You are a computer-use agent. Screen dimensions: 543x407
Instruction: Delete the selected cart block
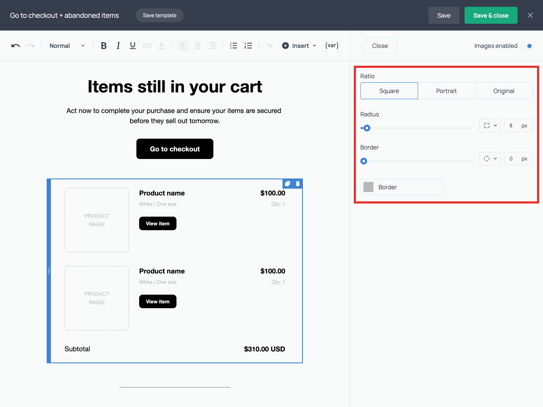tap(298, 184)
